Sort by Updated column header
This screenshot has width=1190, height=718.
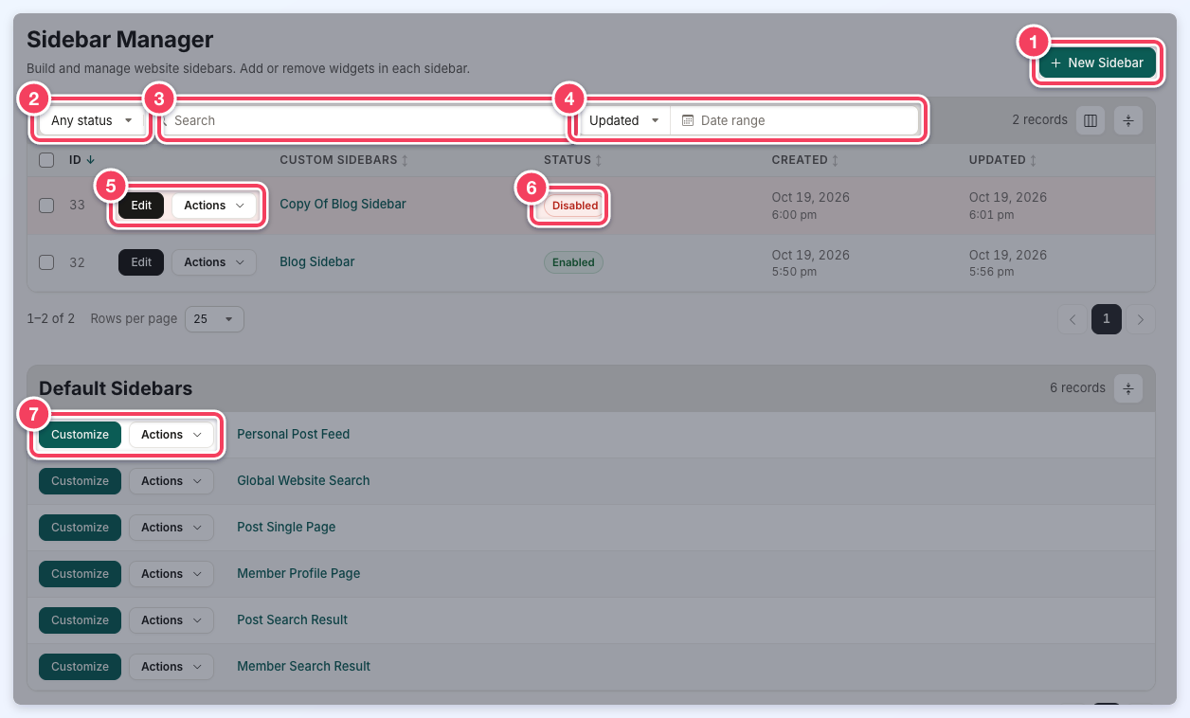(x=1002, y=160)
